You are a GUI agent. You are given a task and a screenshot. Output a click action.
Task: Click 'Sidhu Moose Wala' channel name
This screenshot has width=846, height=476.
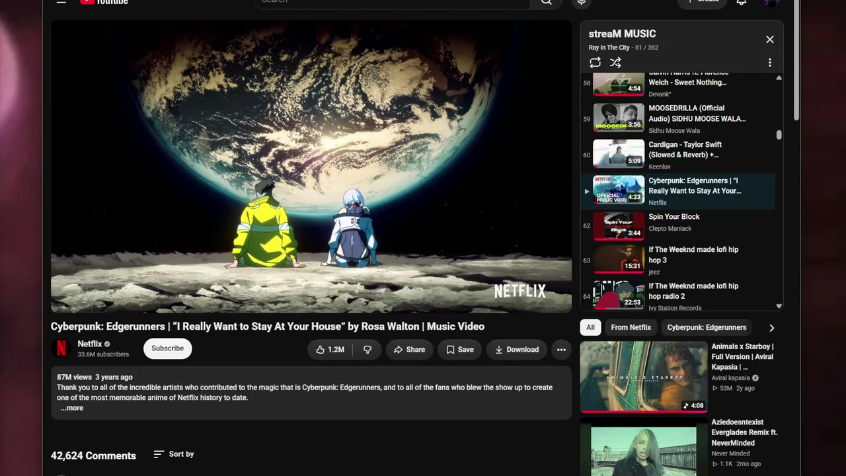pos(674,131)
